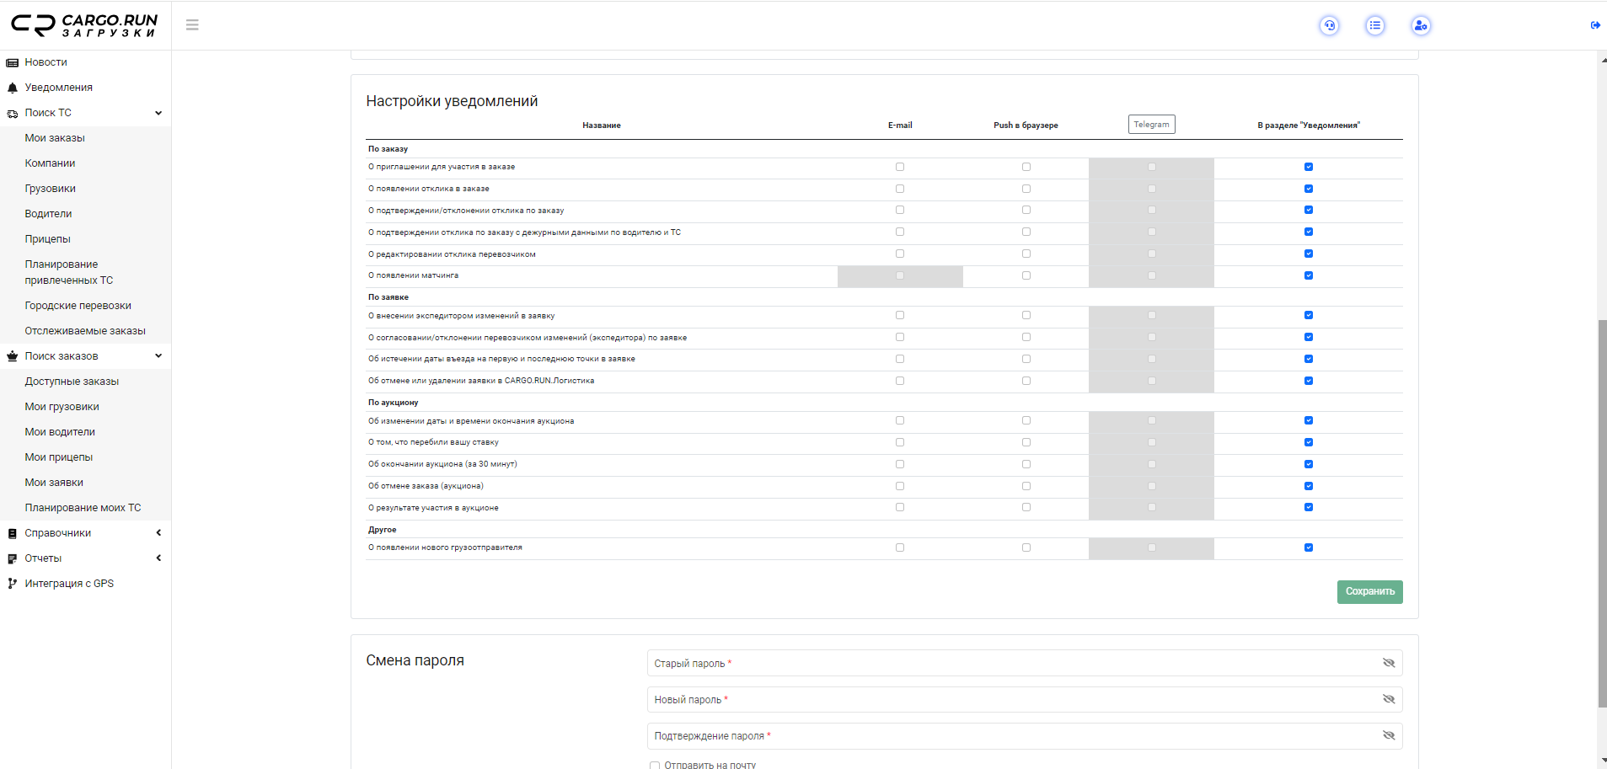Uncheck Уведомления section for О результате участия в аукционе
The height and width of the screenshot is (769, 1607).
1309,507
